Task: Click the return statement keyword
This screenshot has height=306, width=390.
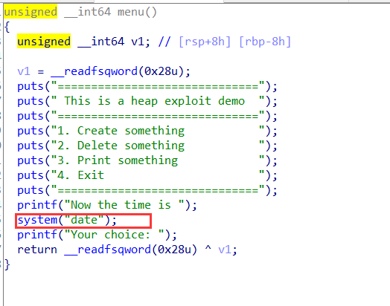Action: 37,250
